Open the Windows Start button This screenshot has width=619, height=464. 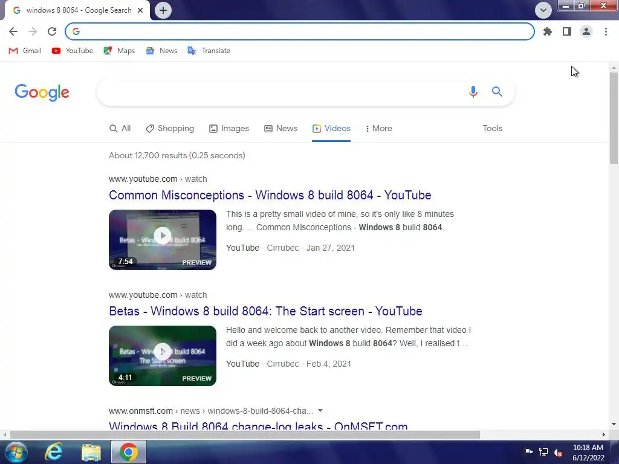(x=16, y=452)
